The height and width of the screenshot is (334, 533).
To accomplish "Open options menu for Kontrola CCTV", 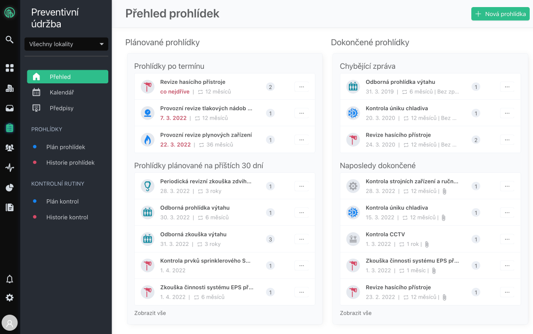I will pyautogui.click(x=507, y=239).
